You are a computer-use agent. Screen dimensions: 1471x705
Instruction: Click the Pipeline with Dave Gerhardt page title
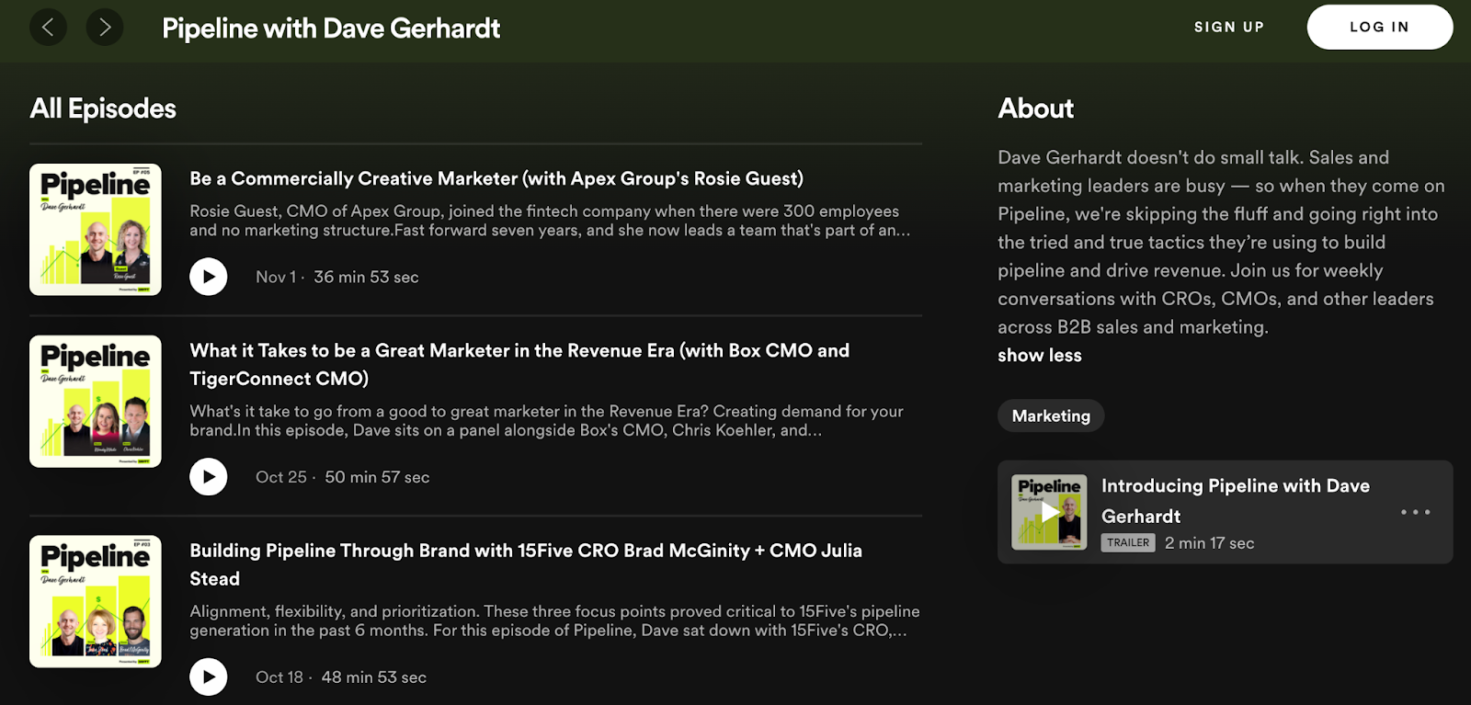[x=331, y=28]
